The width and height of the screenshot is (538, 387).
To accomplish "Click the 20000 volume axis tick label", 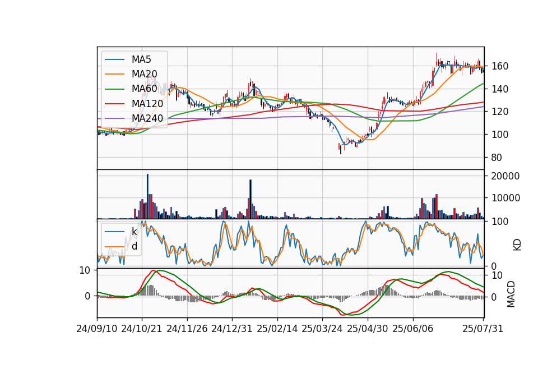I will point(505,176).
